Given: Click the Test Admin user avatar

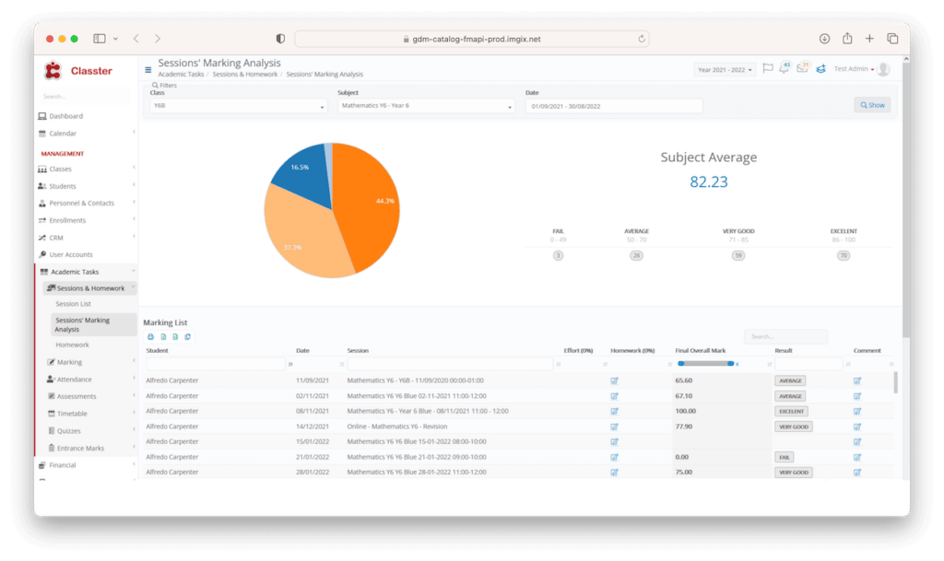Looking at the screenshot, I should pos(883,69).
